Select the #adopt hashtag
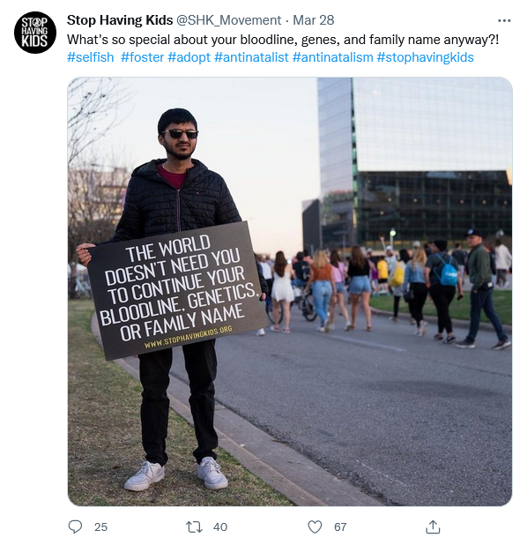This screenshot has width=527, height=545. (x=189, y=57)
